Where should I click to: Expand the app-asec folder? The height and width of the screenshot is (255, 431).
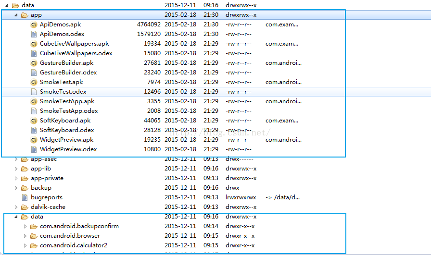coord(16,159)
